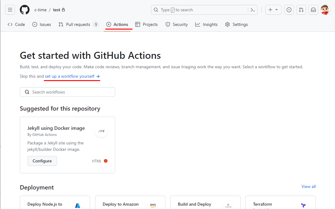Go to the c-time owner link
The image size is (335, 209).
tap(41, 10)
